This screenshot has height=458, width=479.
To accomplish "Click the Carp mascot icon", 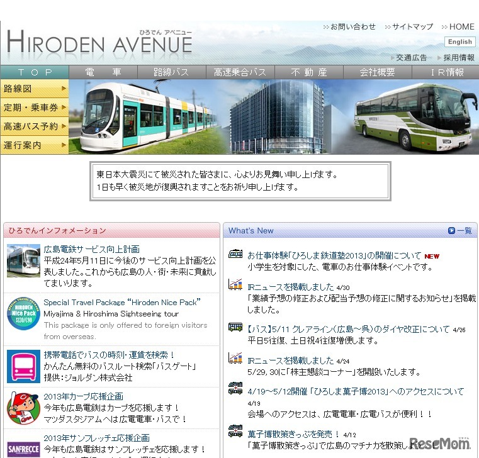I will (x=23, y=408).
